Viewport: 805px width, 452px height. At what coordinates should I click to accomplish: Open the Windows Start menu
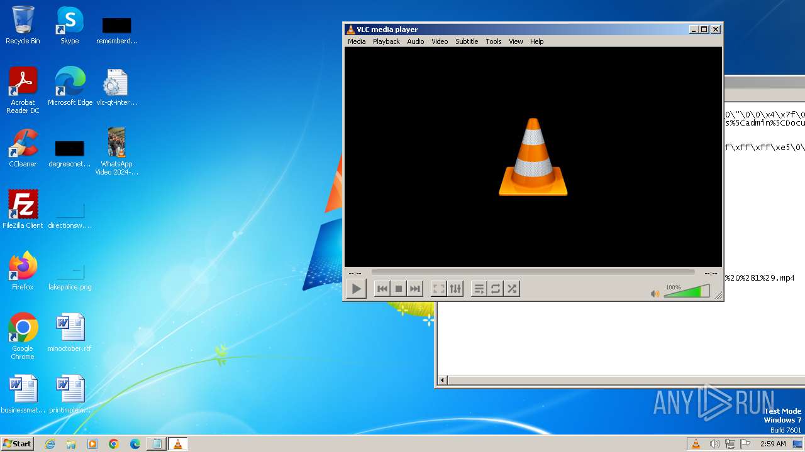coord(17,443)
